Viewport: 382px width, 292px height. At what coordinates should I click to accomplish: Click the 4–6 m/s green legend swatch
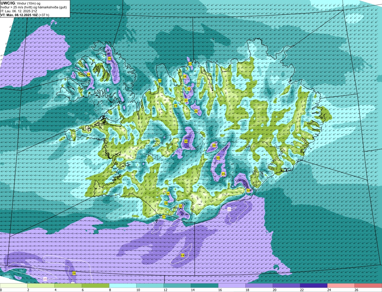pos(68,286)
